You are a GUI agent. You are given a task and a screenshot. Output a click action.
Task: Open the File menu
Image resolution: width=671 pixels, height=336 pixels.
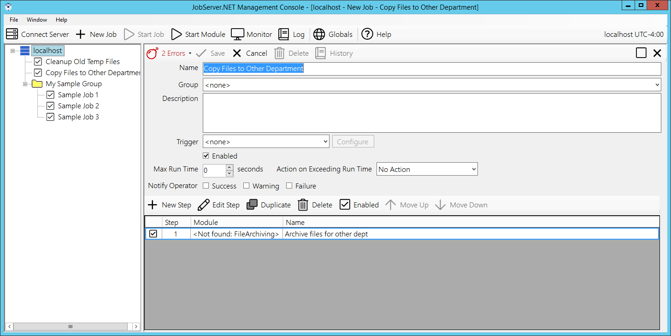(14, 20)
